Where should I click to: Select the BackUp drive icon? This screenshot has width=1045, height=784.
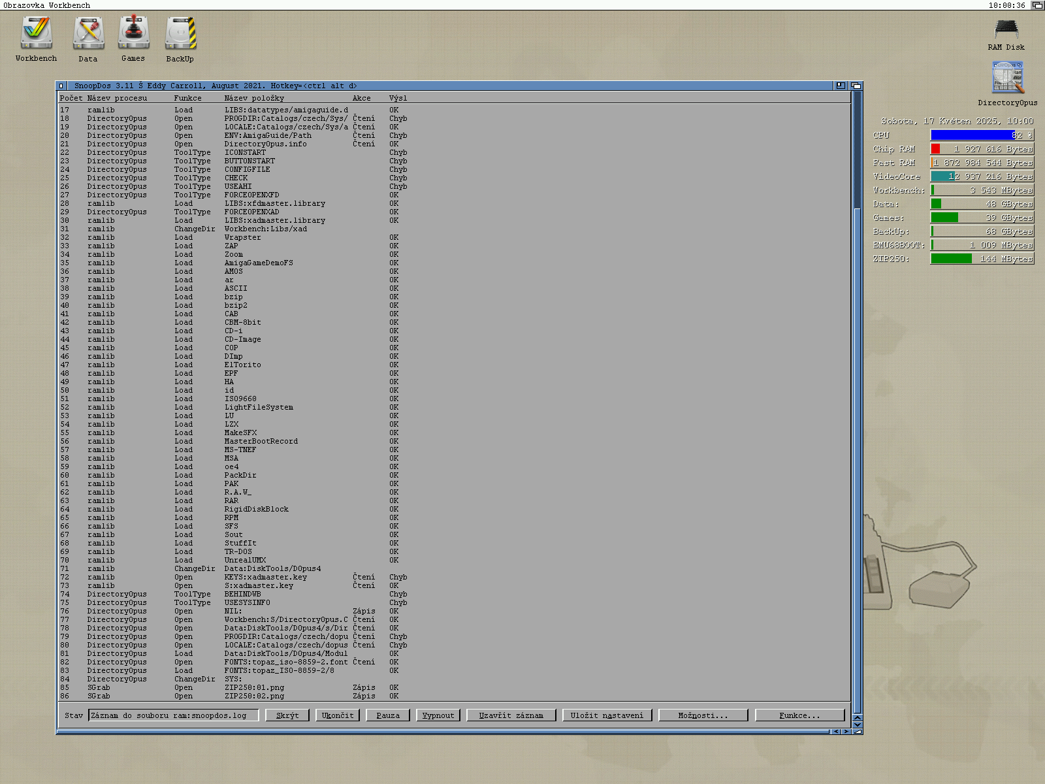pos(180,34)
